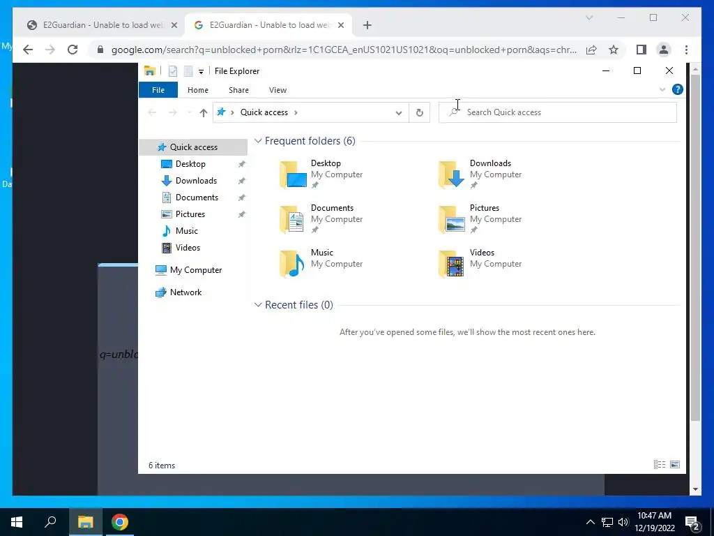Show hidden system tray icons

tap(590, 522)
